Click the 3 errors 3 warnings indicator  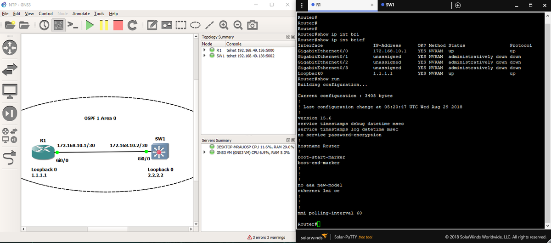tap(266, 237)
